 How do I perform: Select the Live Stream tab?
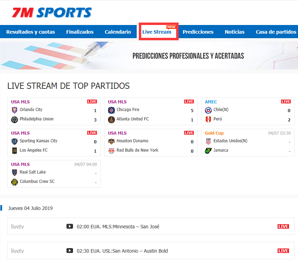click(x=157, y=32)
